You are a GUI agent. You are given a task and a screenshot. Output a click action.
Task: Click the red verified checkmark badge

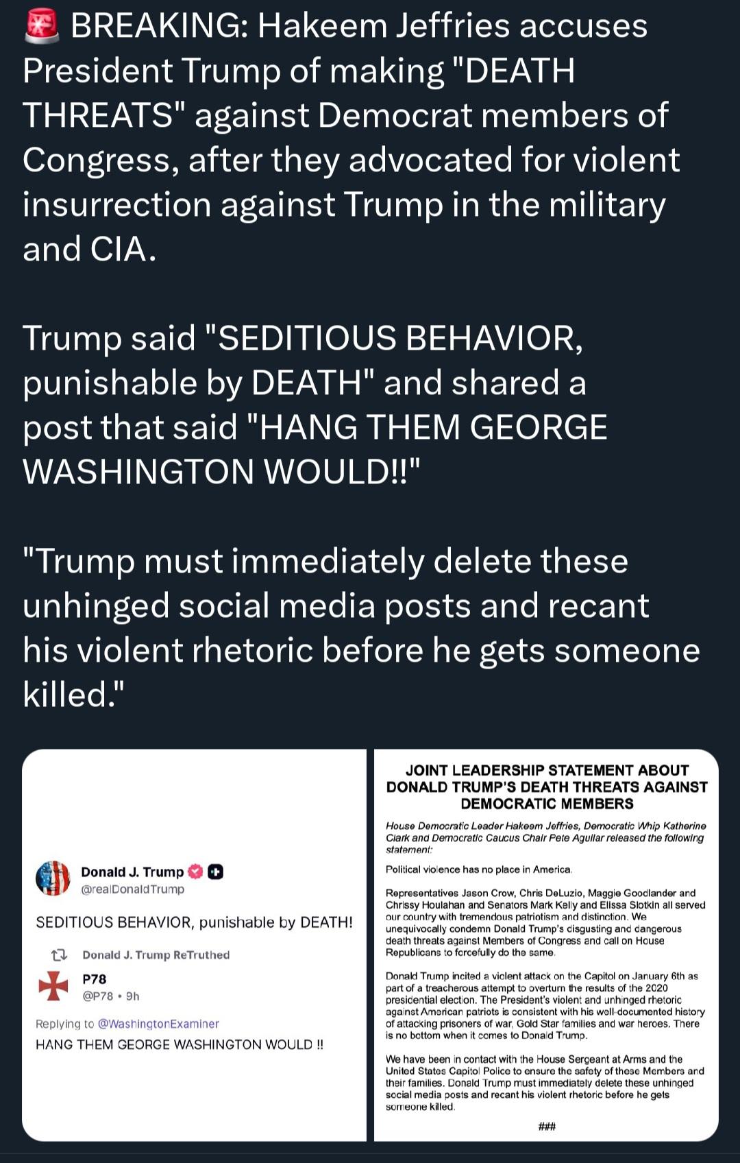195,872
